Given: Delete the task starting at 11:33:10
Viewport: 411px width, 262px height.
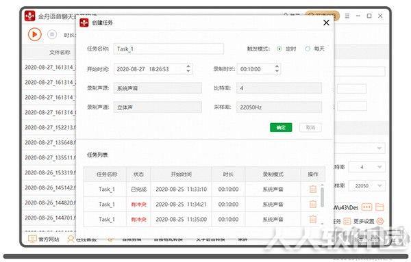Looking at the screenshot, I should click(313, 189).
